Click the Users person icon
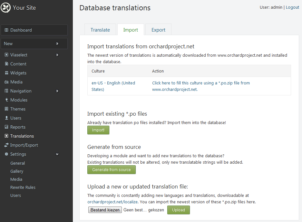Viewport: 302px width, 222px height. [6, 118]
